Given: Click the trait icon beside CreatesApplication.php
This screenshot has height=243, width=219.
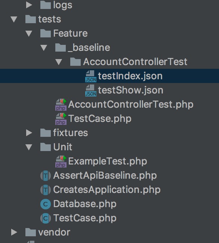Looking at the screenshot, I should [x=46, y=190].
